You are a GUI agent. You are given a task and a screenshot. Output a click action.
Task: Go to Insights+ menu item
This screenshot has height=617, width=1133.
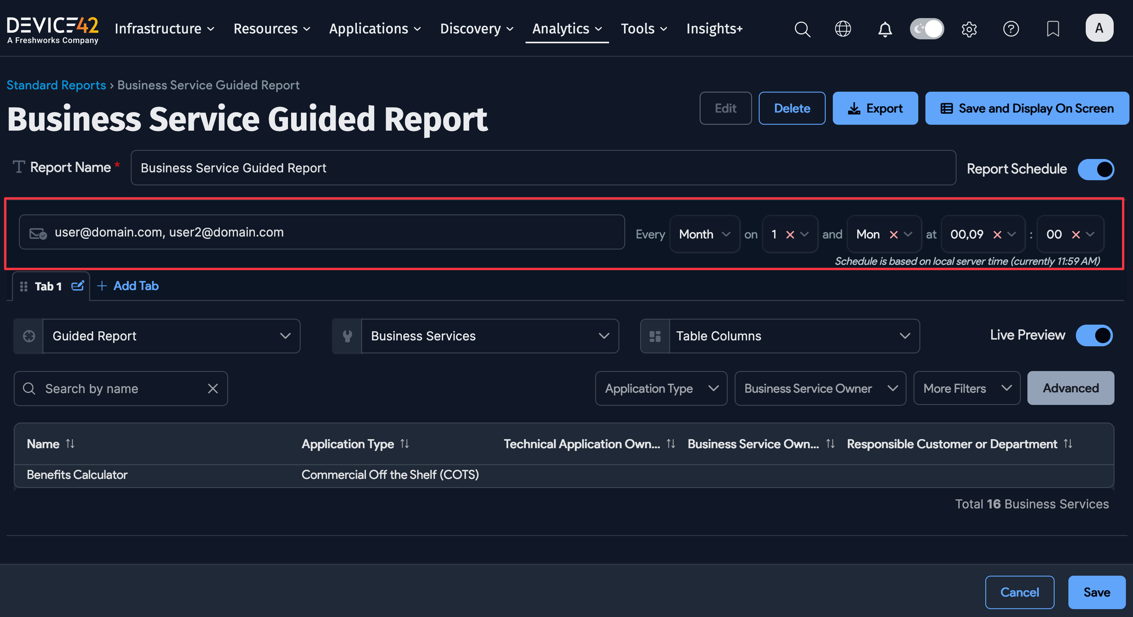click(714, 29)
